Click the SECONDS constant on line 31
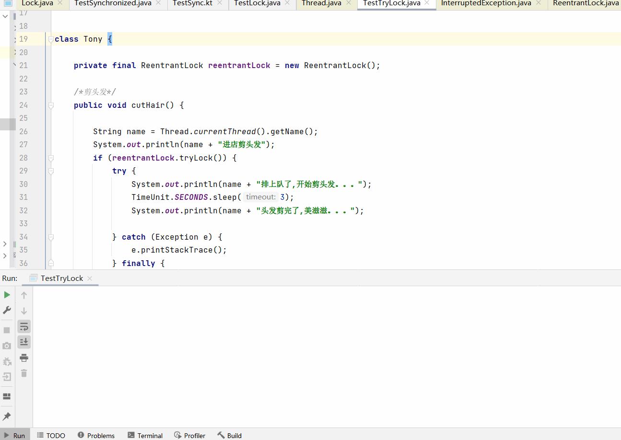The height and width of the screenshot is (440, 621). click(191, 197)
